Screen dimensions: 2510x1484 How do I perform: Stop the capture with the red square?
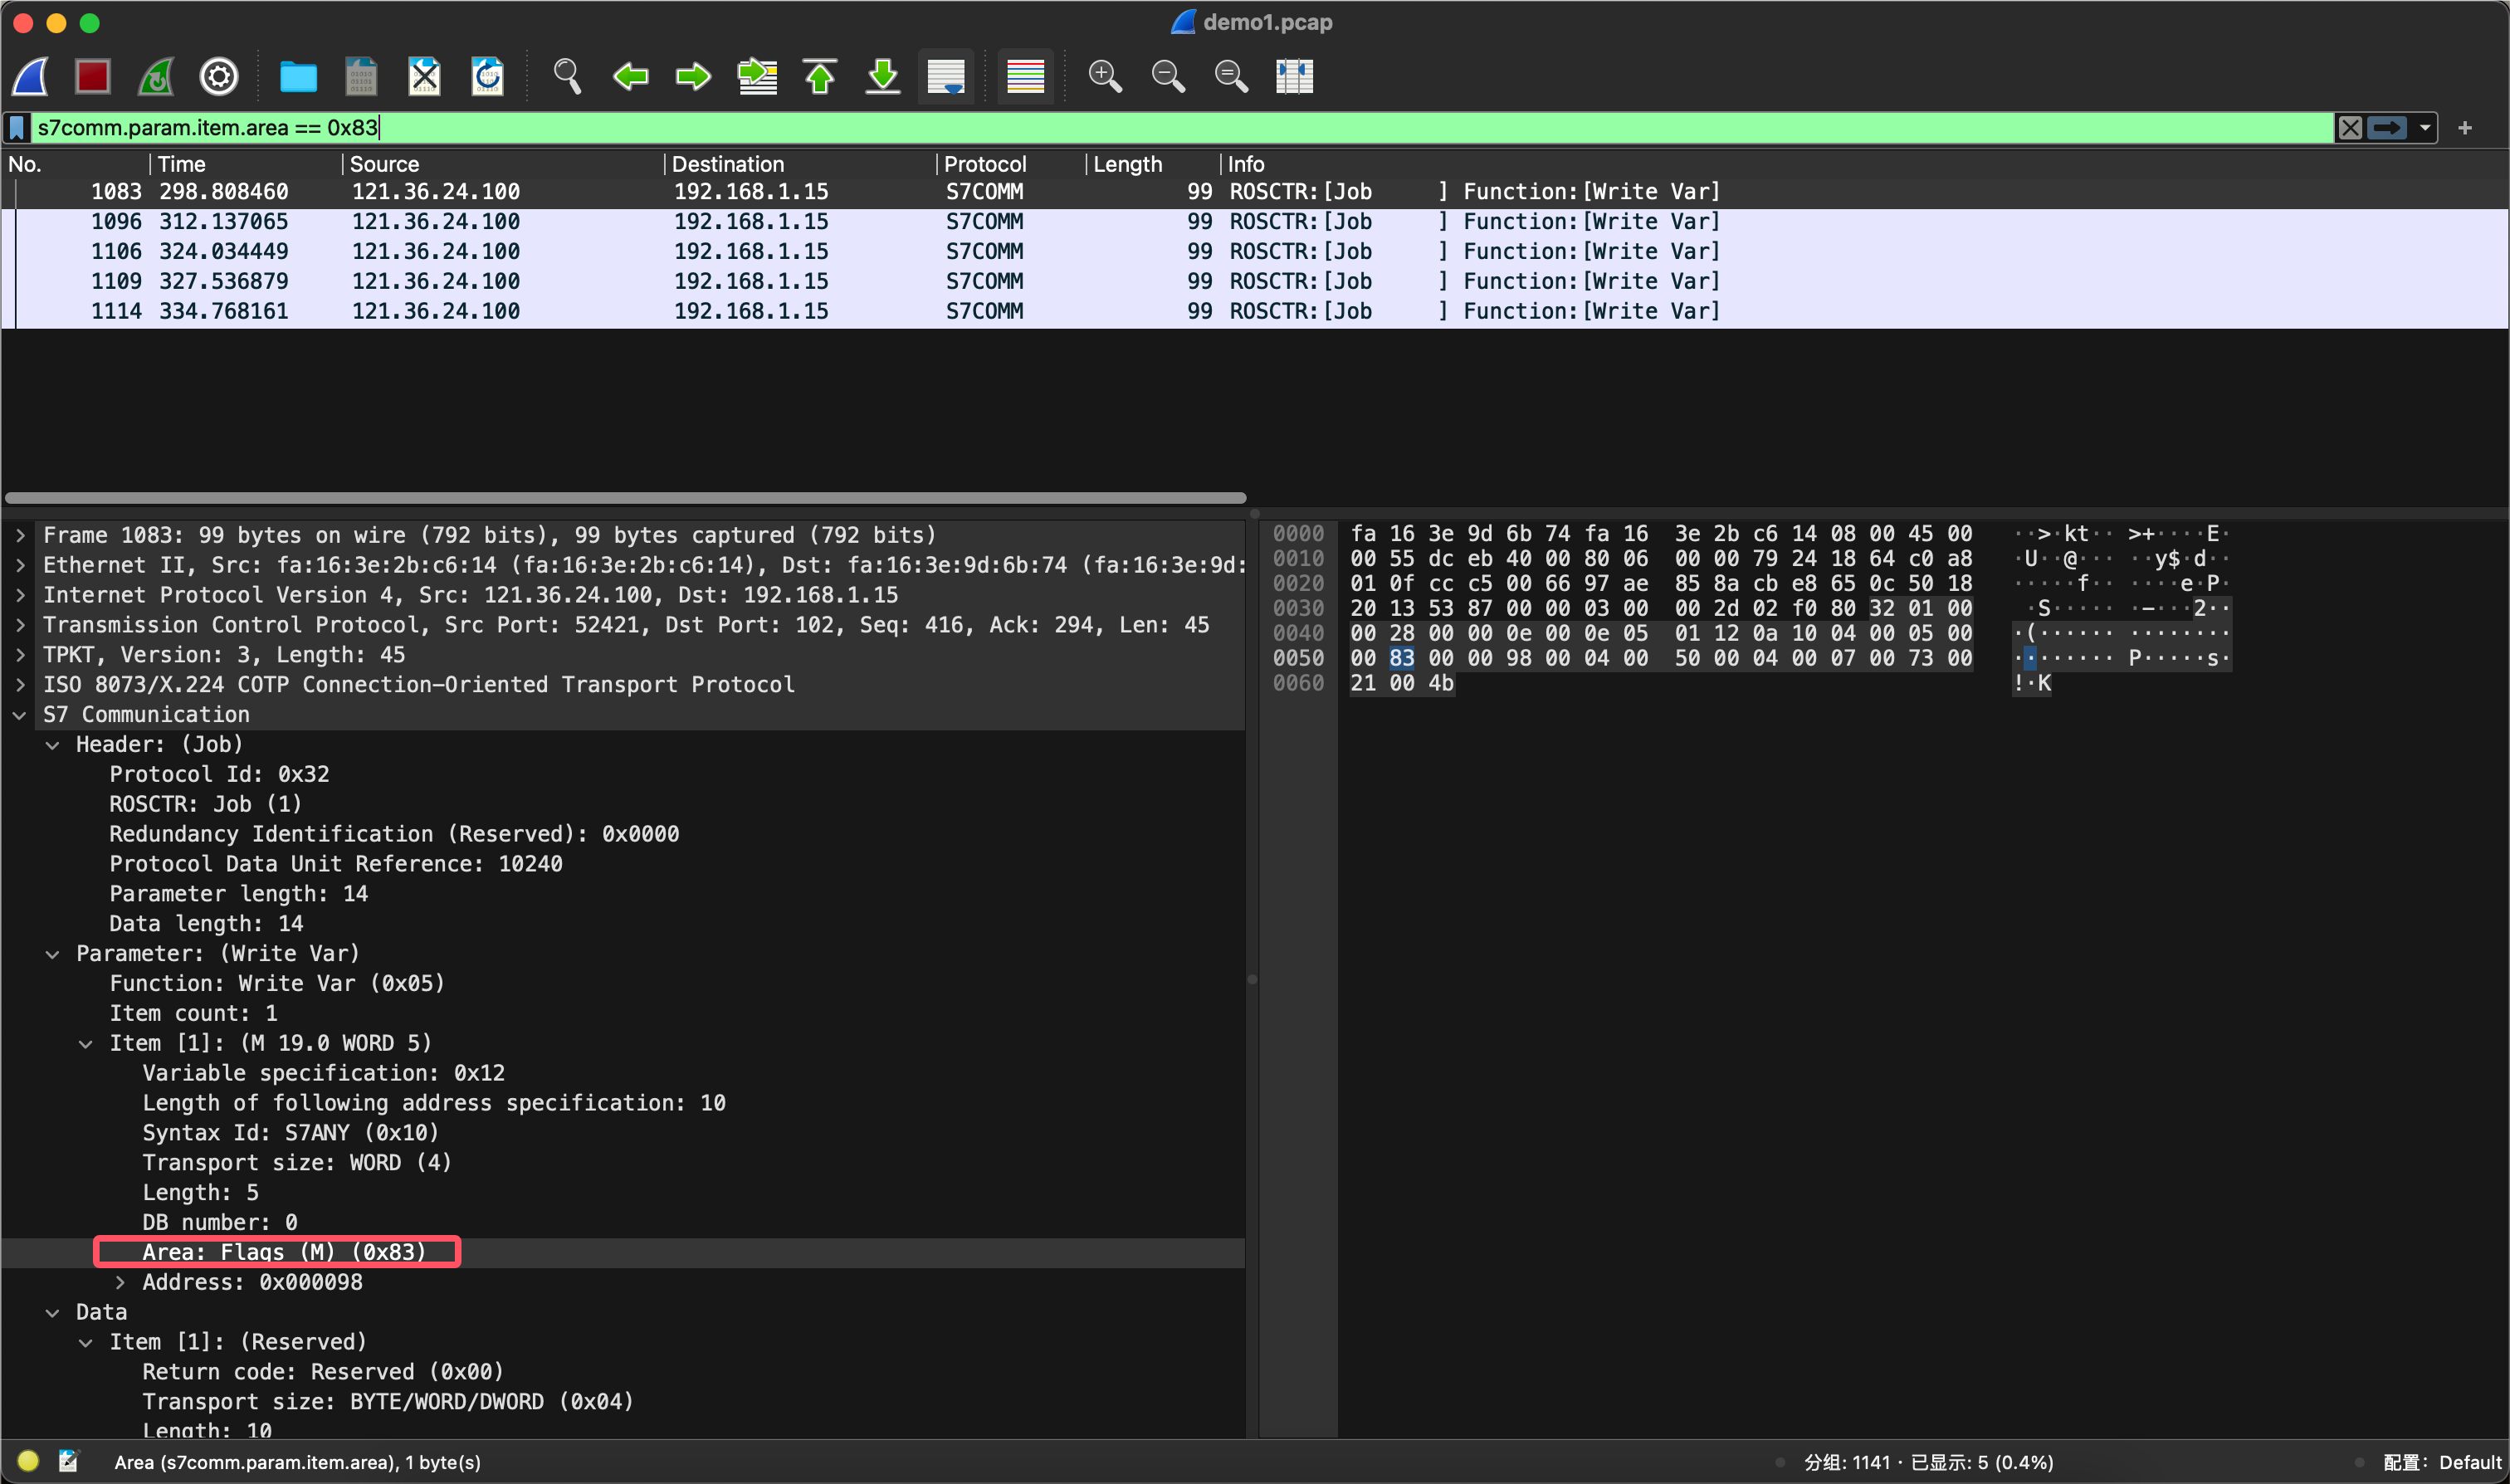point(93,76)
